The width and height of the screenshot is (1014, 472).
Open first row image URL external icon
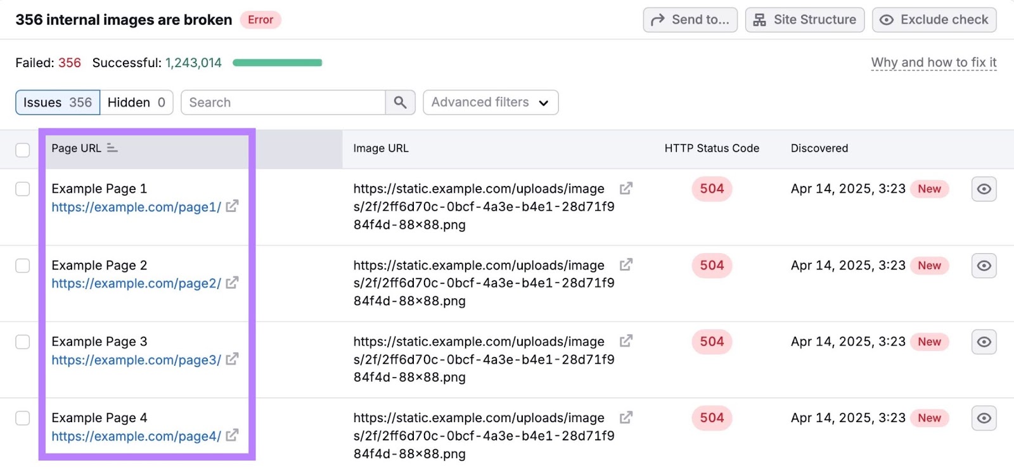click(x=626, y=189)
